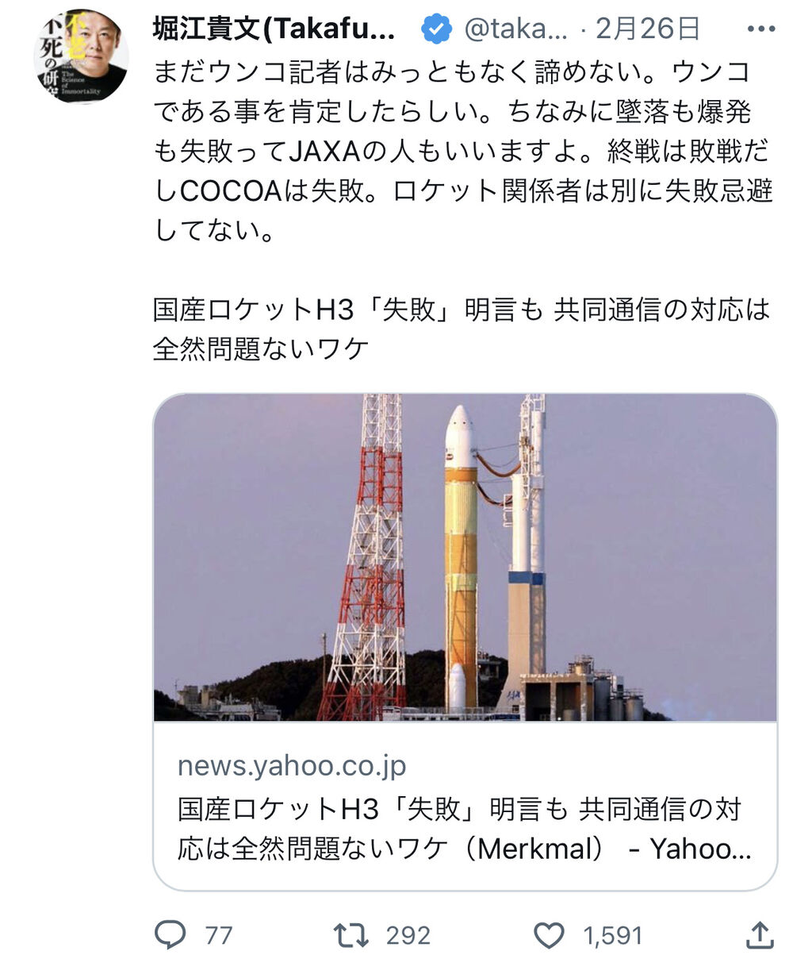Tap the share upload icon
This screenshot has width=812, height=974.
(x=760, y=934)
